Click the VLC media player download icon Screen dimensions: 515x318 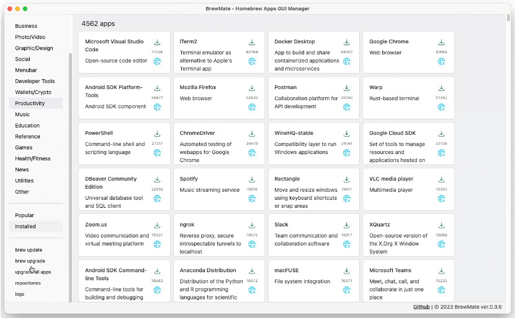tap(441, 179)
